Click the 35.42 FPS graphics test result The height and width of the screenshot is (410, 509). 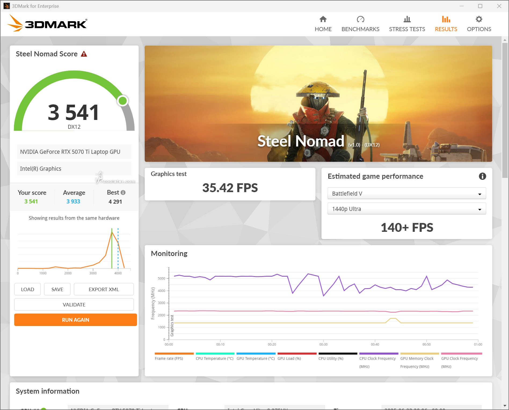(230, 188)
